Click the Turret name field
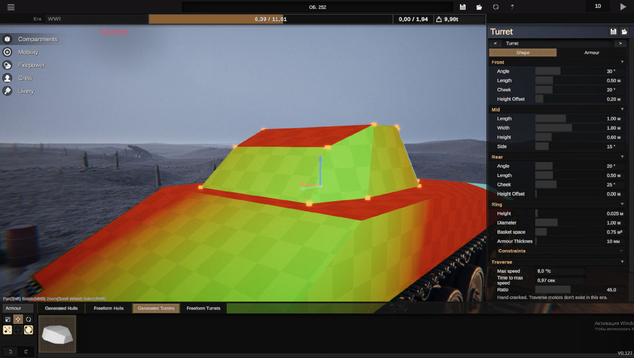This screenshot has height=358, width=634. point(557,43)
